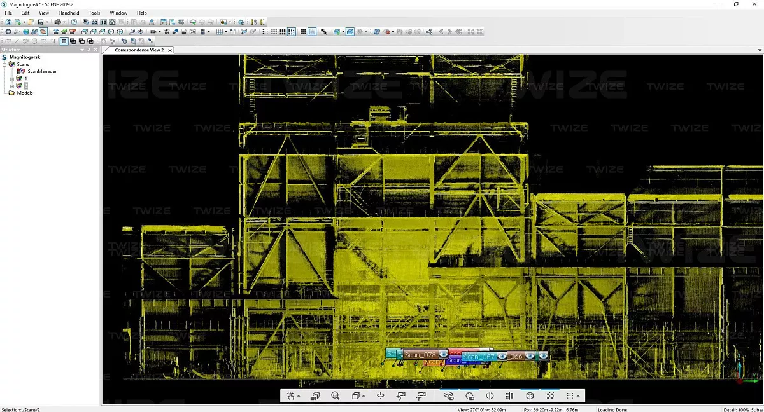Toggle visibility eye on Scan_067 label
764x412 pixels.
(502, 357)
